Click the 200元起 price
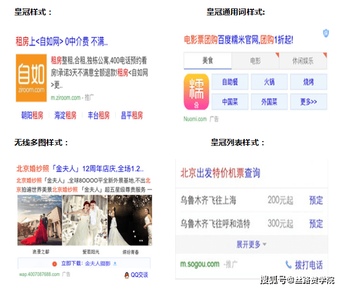This screenshot has height=289, width=342. pos(281,200)
